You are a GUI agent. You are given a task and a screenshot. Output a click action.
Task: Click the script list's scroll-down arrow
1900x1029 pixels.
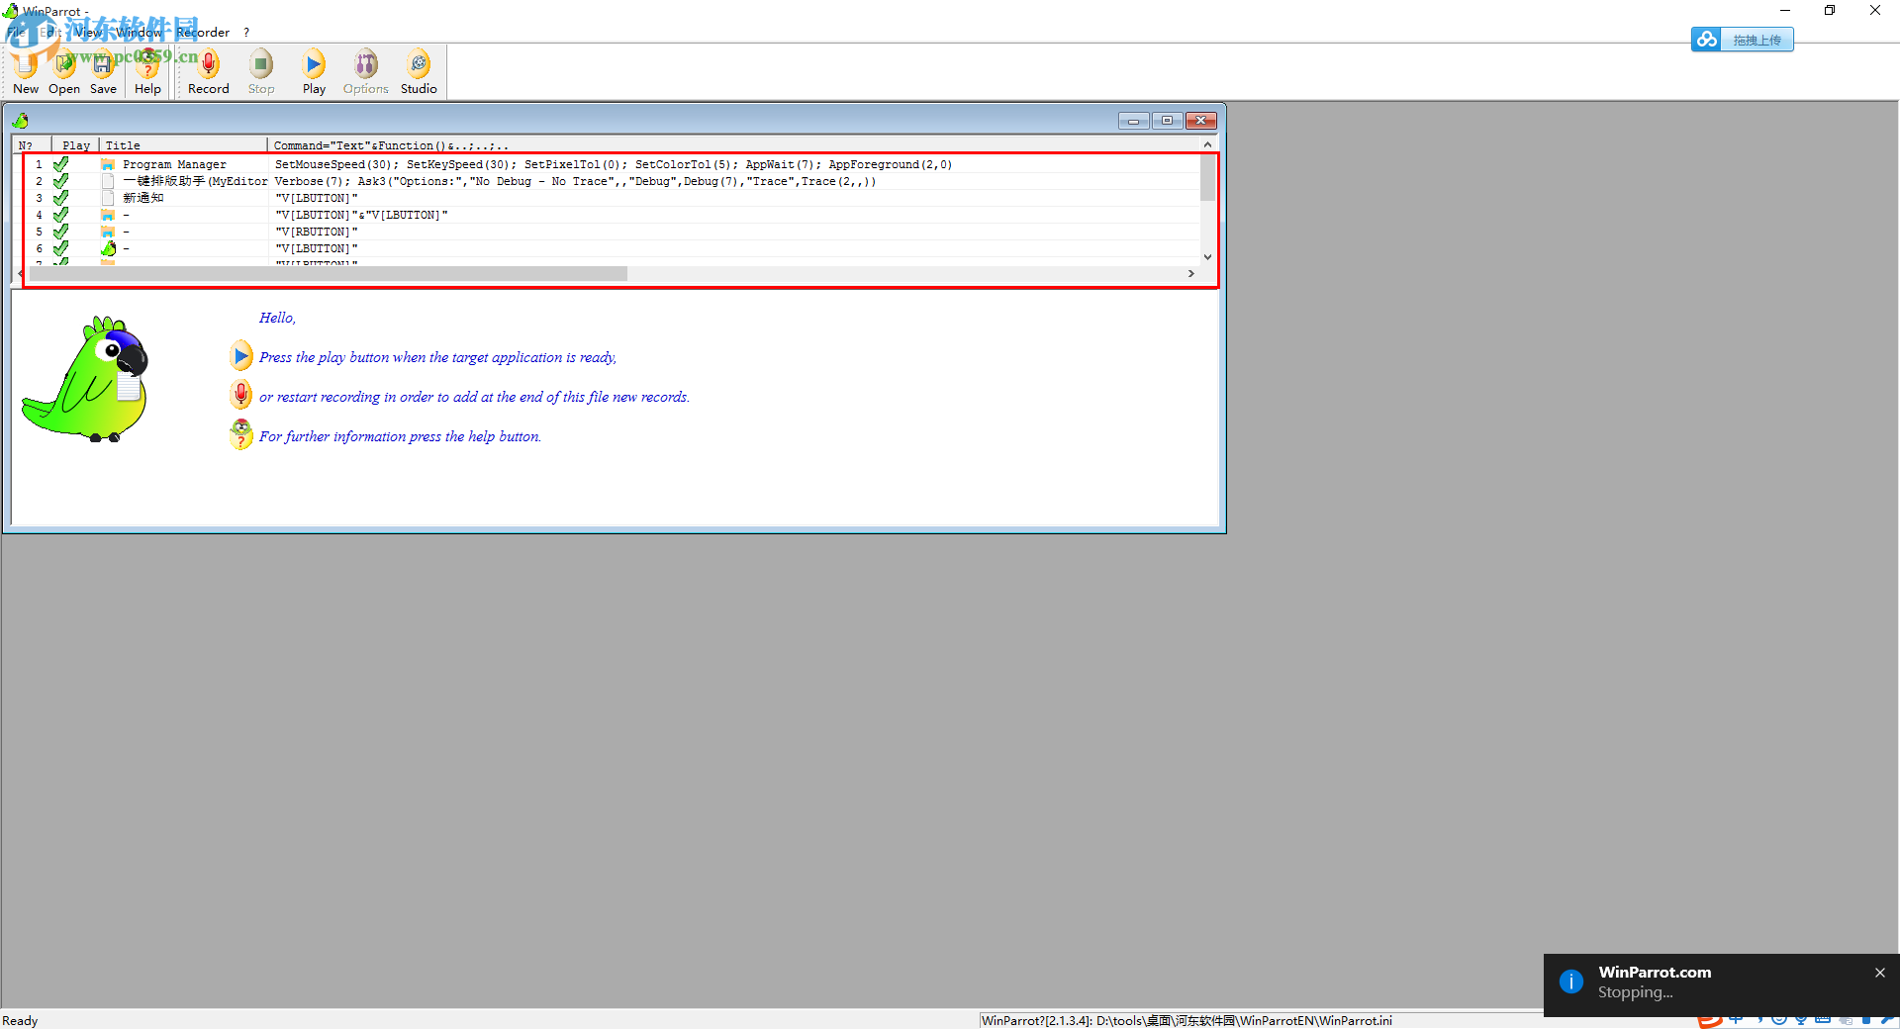(x=1207, y=257)
